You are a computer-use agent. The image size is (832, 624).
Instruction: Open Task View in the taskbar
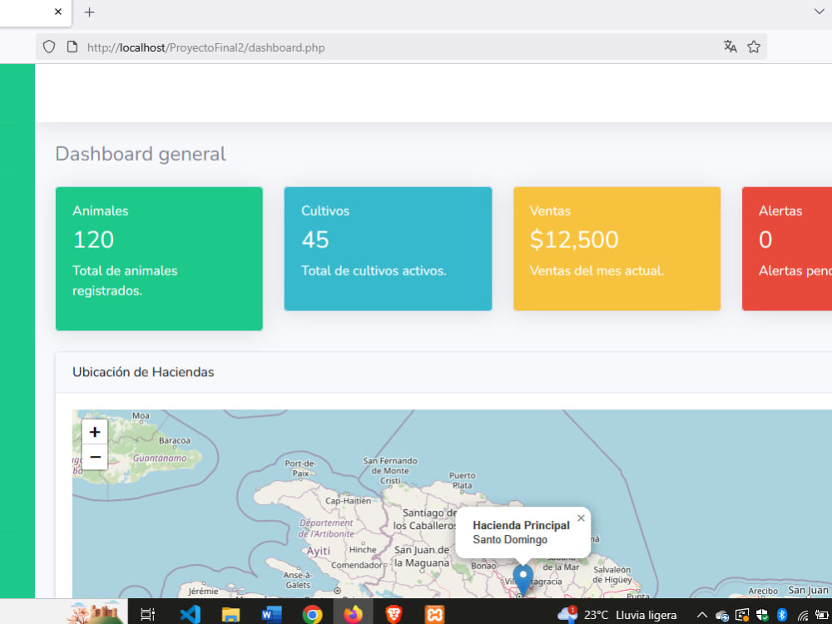147,615
